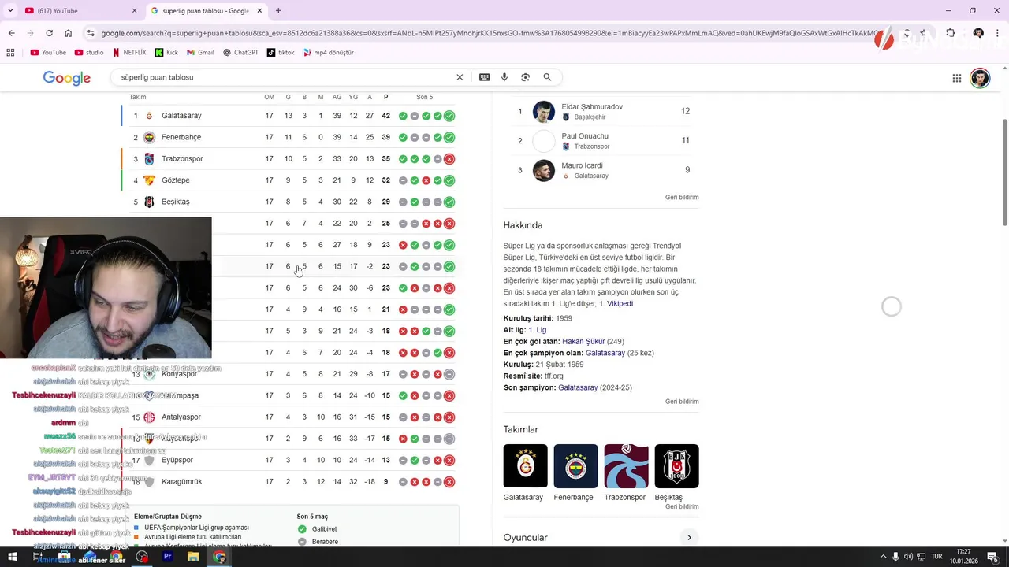Open Fenerbahçe team card thumbnail
The width and height of the screenshot is (1009, 567).
coord(575,472)
